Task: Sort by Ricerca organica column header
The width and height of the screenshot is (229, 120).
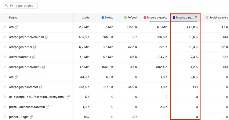Action: (x=157, y=18)
